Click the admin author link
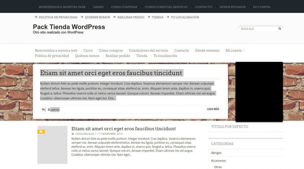 tap(55, 110)
